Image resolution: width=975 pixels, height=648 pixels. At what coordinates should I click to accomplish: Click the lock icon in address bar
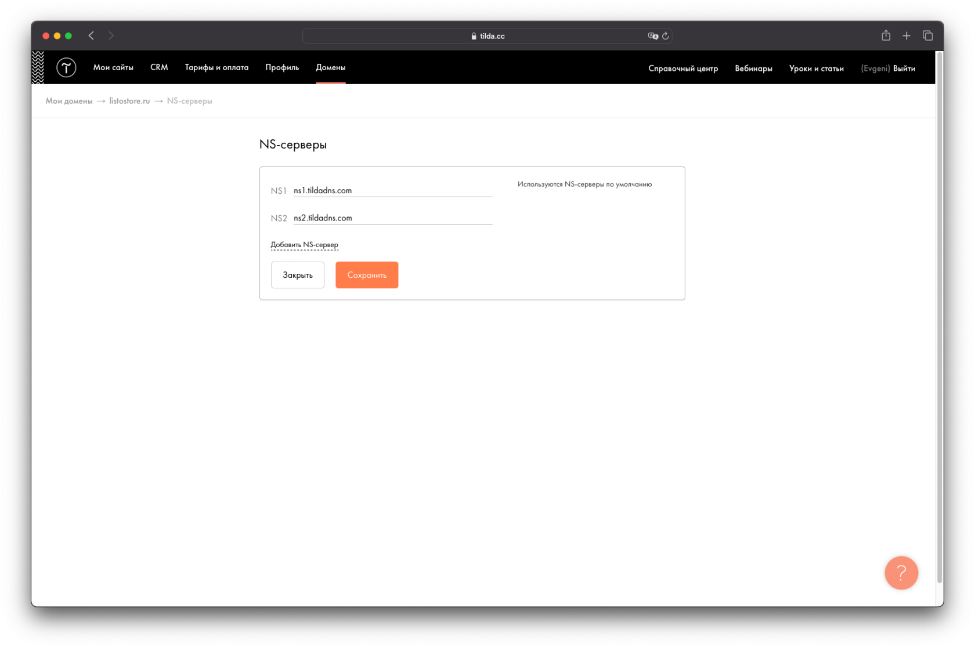click(x=474, y=36)
